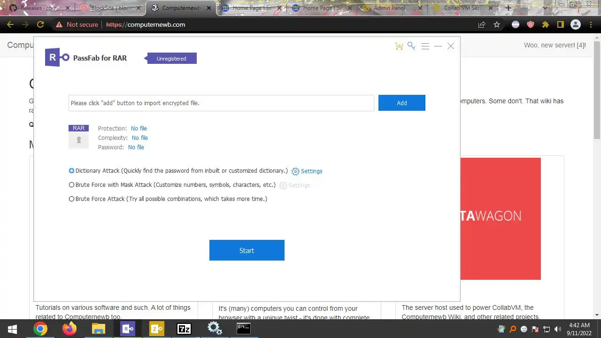
Task: Bookmark this page with the star icon
Action: [x=497, y=24]
